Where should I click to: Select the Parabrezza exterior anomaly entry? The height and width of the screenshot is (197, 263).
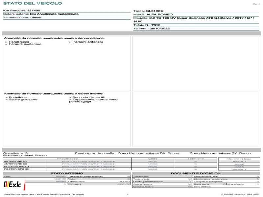(17, 42)
